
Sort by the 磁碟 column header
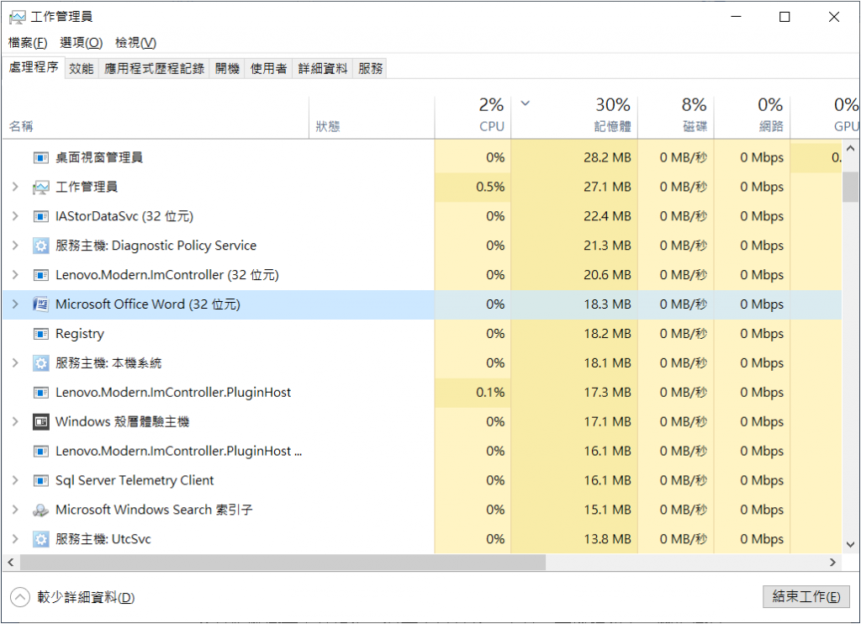[x=675, y=118]
